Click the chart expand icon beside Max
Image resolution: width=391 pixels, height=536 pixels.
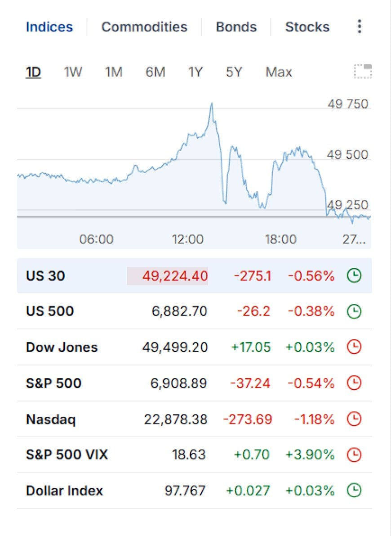click(x=363, y=71)
